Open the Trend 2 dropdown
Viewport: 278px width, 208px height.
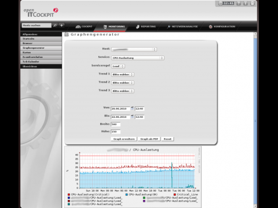click(123, 83)
